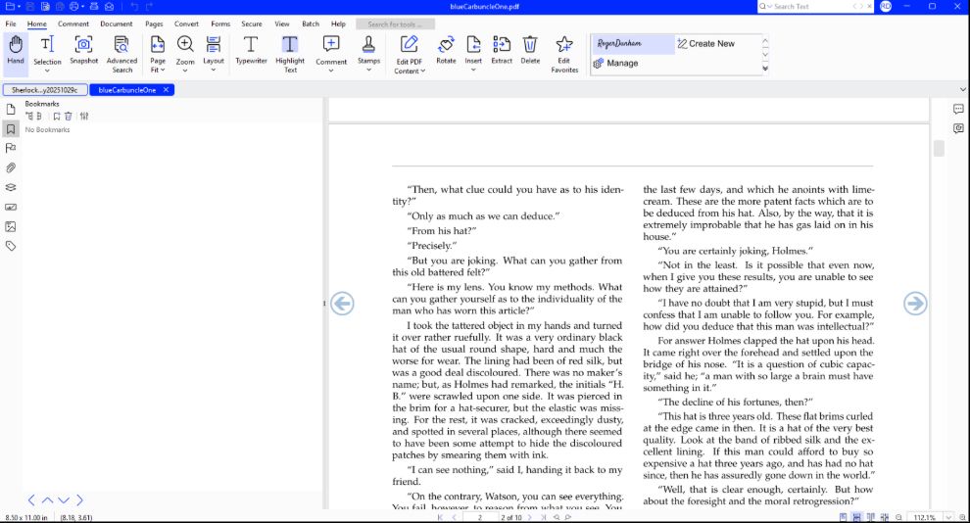970x523 pixels.
Task: Click Create New signature button
Action: click(x=705, y=44)
